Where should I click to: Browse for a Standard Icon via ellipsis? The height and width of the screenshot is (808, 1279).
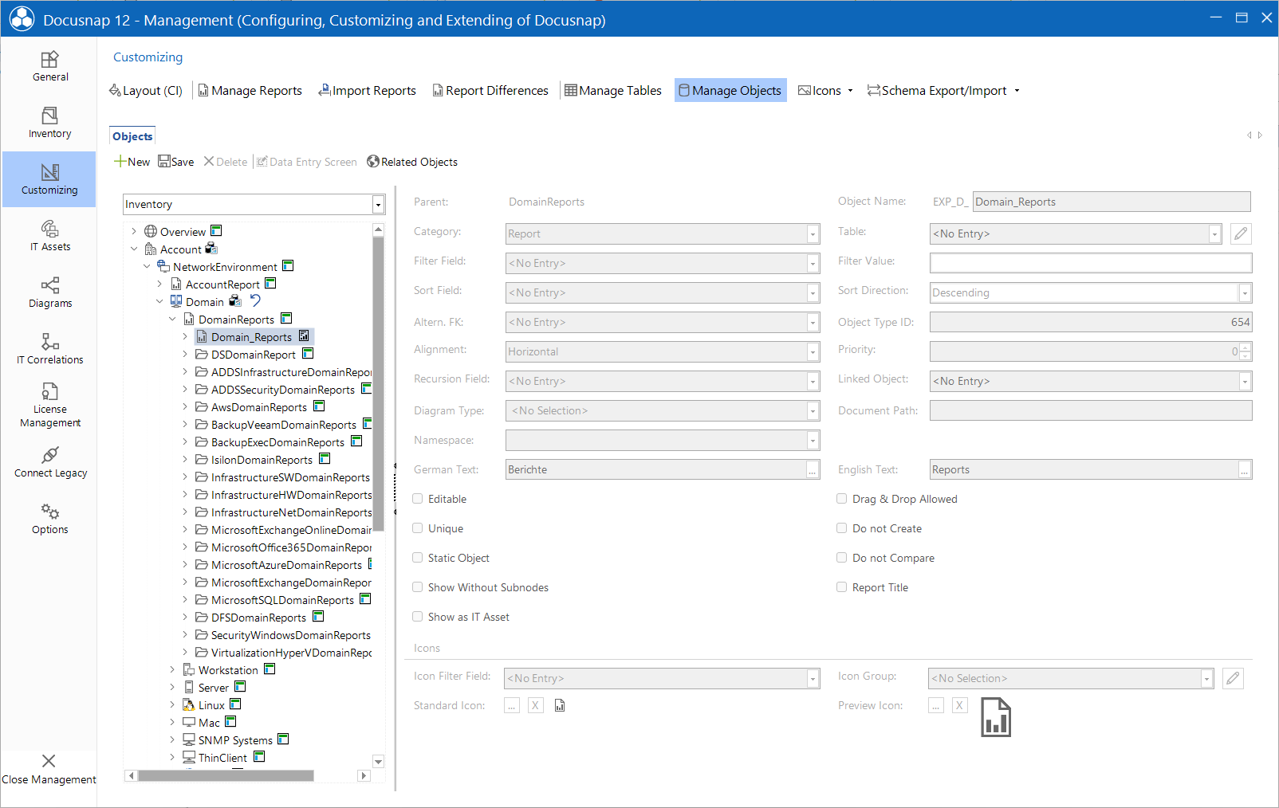(x=512, y=705)
